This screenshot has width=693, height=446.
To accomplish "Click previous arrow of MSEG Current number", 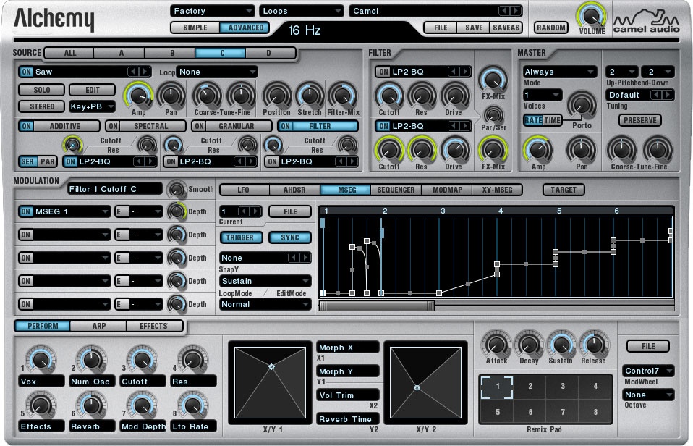I will [245, 211].
